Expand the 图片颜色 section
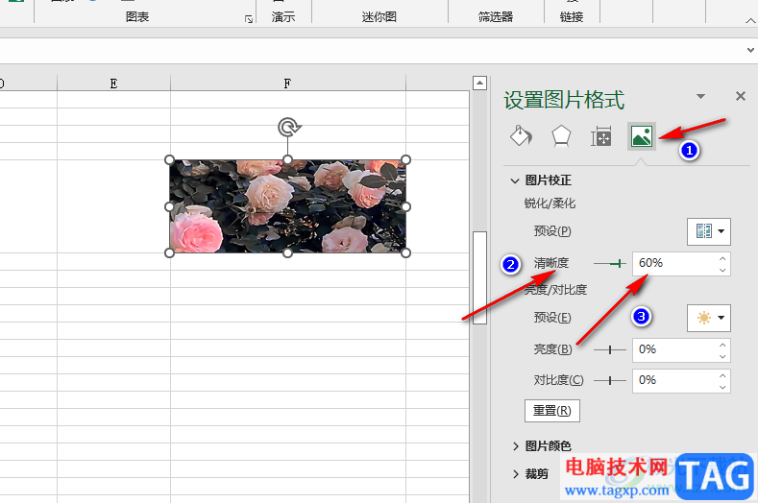Image resolution: width=758 pixels, height=503 pixels. (515, 446)
